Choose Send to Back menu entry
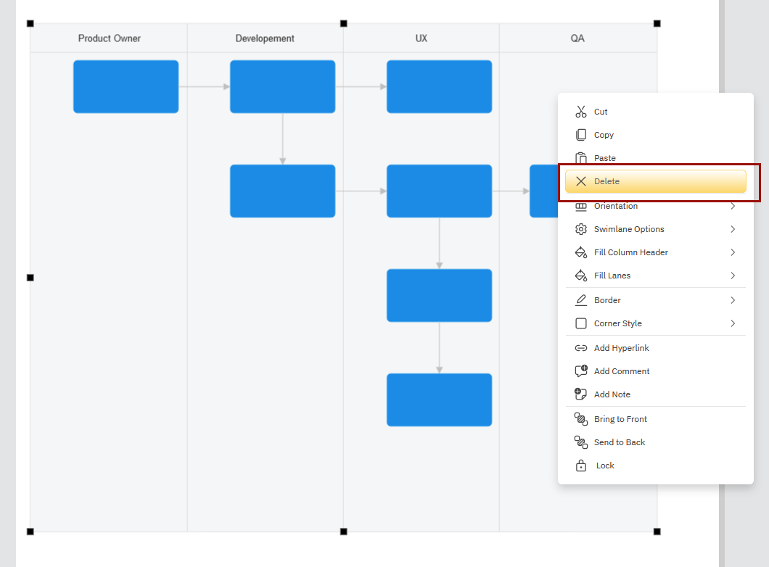769x567 pixels. pyautogui.click(x=619, y=442)
